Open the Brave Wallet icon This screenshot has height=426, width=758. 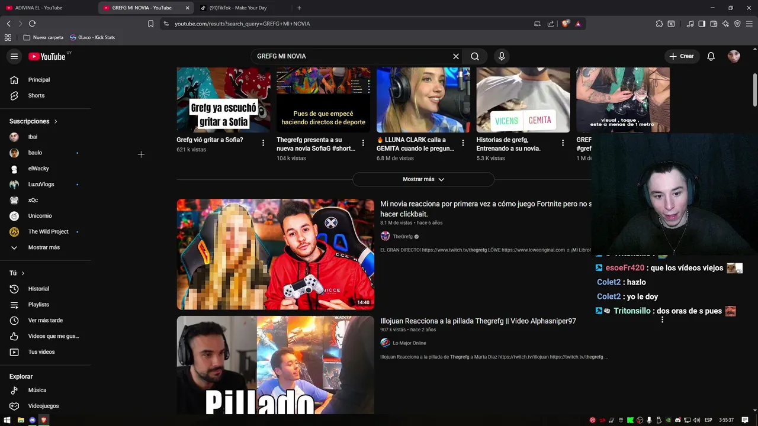[714, 24]
